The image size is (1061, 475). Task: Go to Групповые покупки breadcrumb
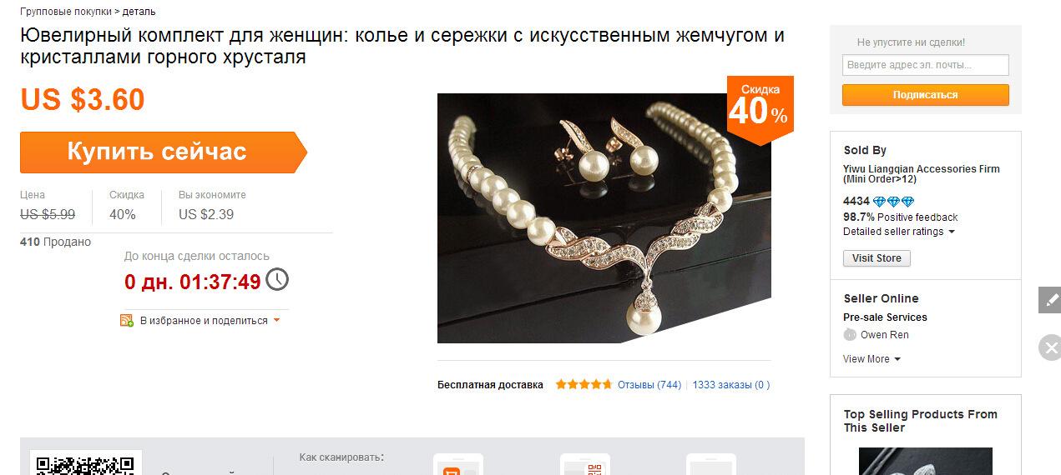(x=65, y=12)
